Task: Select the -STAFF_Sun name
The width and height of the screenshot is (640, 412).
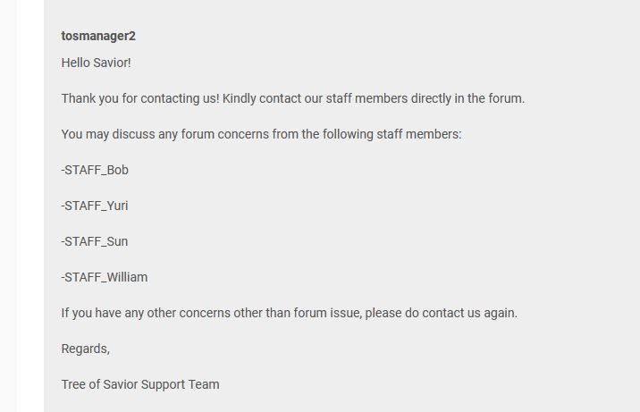Action: pyautogui.click(x=95, y=241)
